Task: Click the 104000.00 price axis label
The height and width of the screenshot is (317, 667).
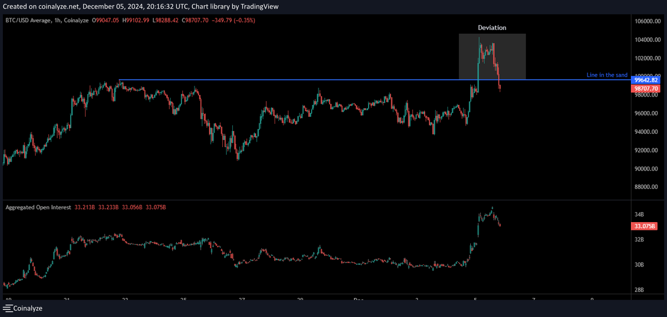Action: 648,39
